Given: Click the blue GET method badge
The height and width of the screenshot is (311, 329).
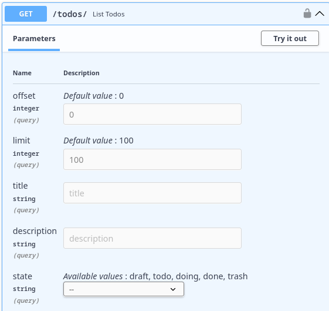Looking at the screenshot, I should pos(26,14).
